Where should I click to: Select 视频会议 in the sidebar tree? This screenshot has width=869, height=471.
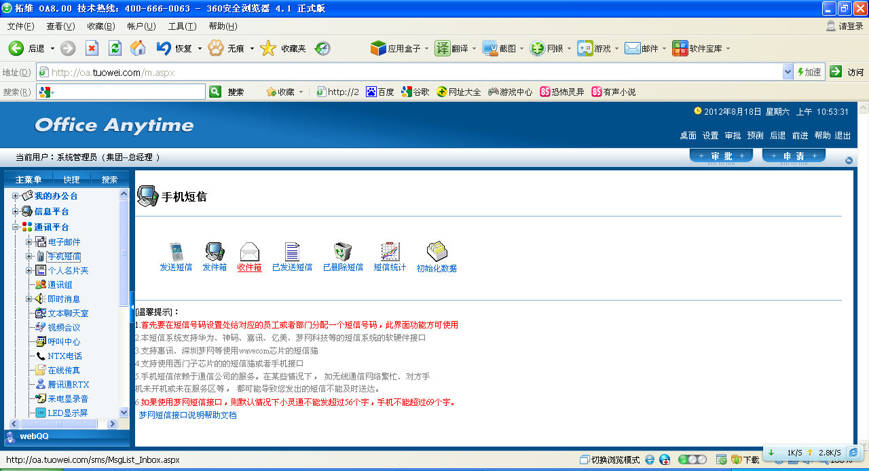[x=64, y=328]
